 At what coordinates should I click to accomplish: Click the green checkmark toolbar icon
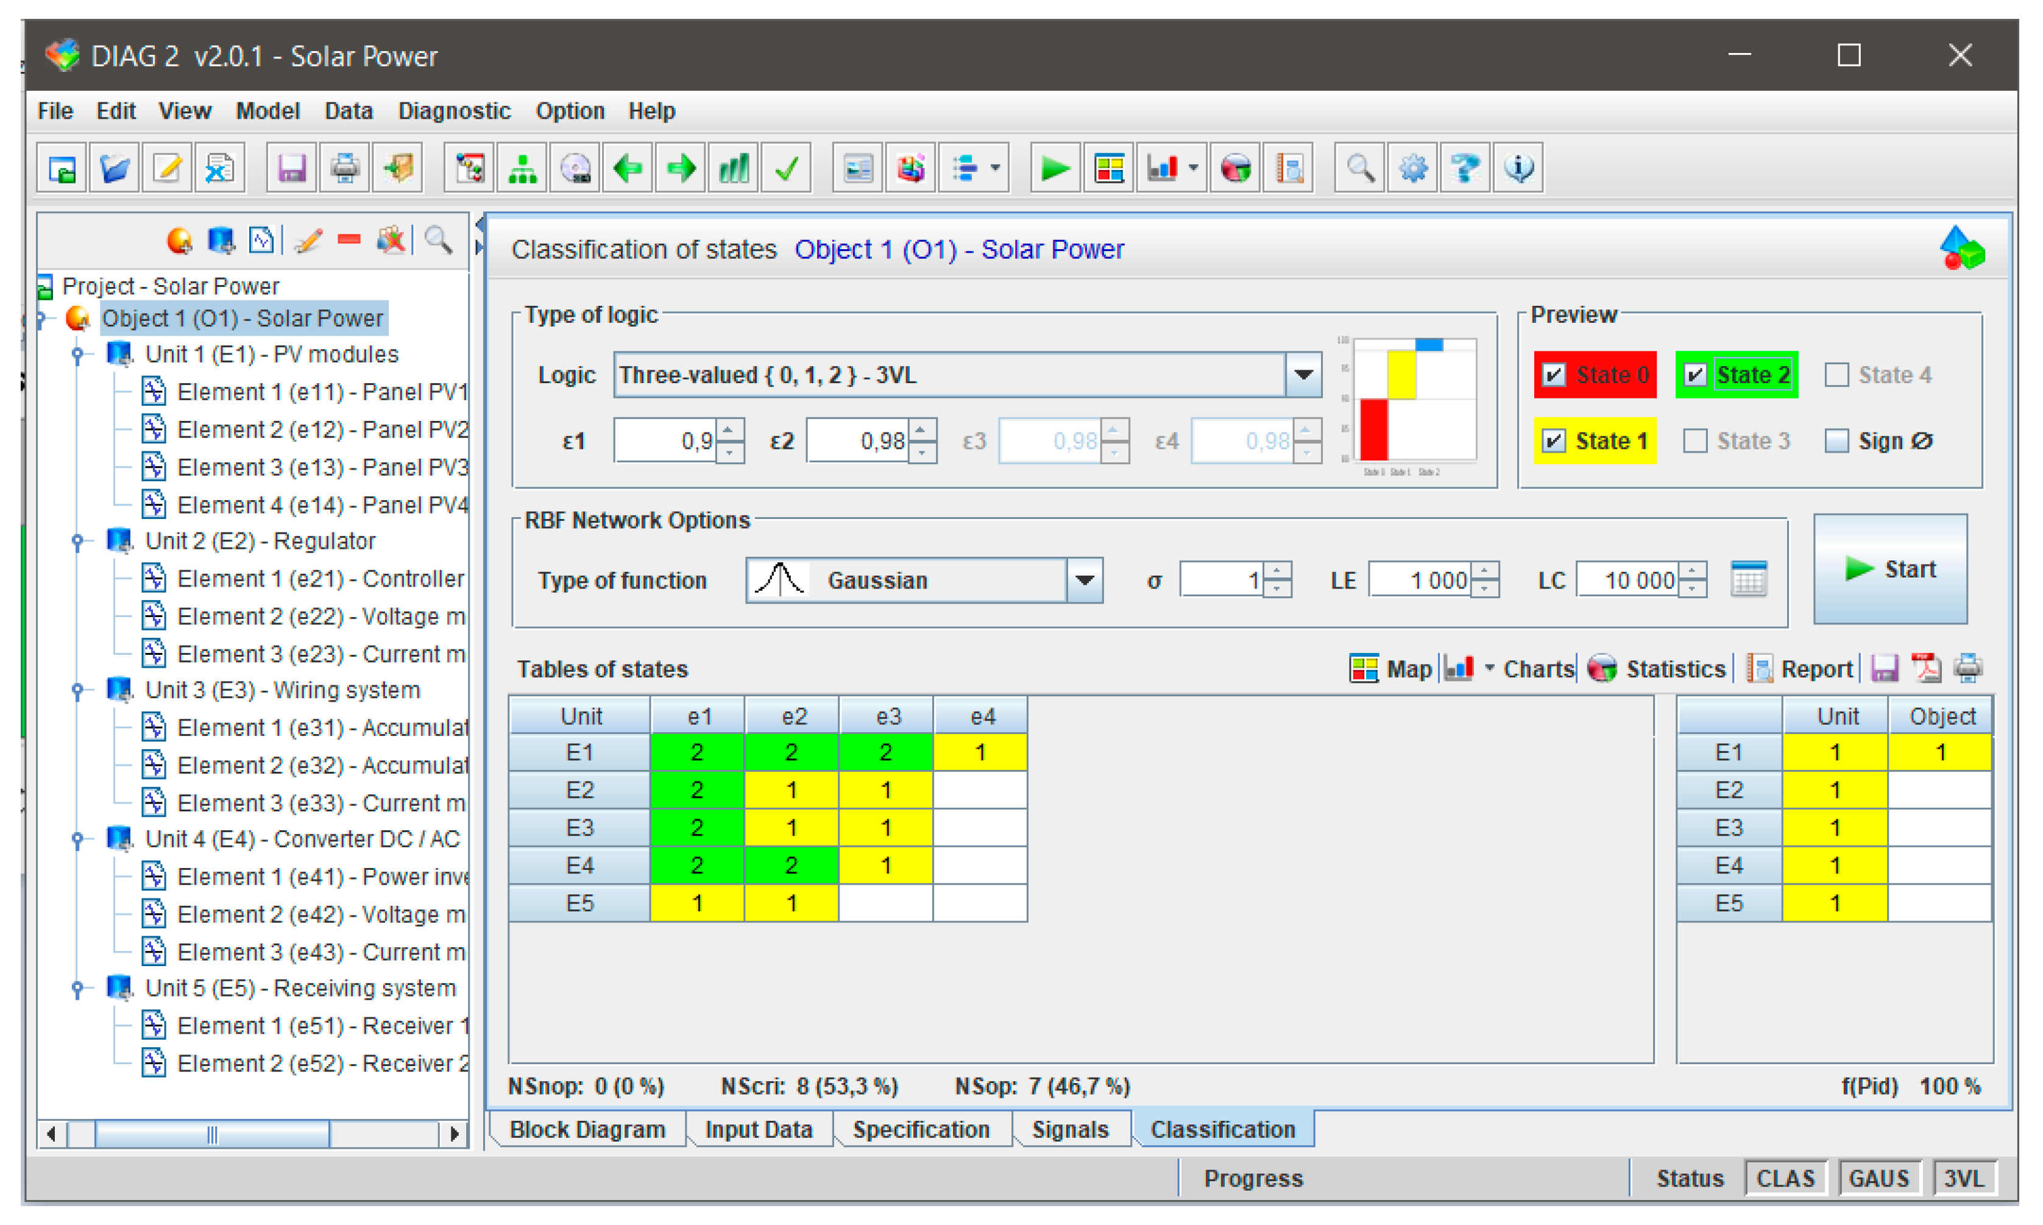pyautogui.click(x=787, y=169)
